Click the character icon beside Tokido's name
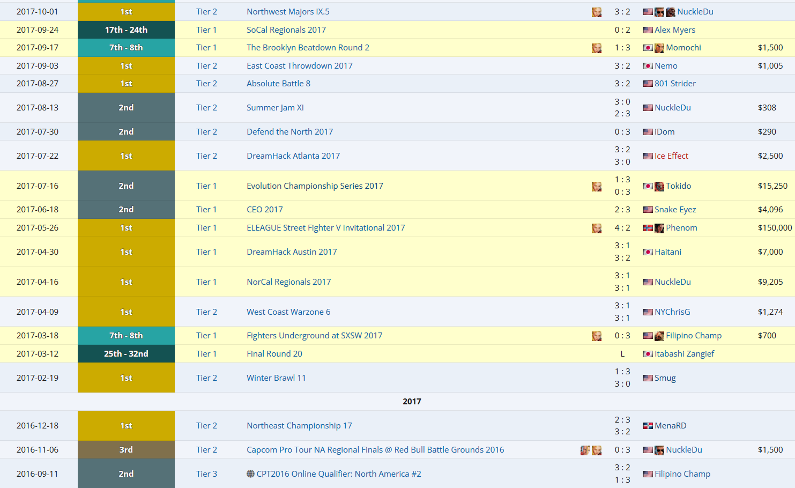The image size is (795, 488). [659, 187]
